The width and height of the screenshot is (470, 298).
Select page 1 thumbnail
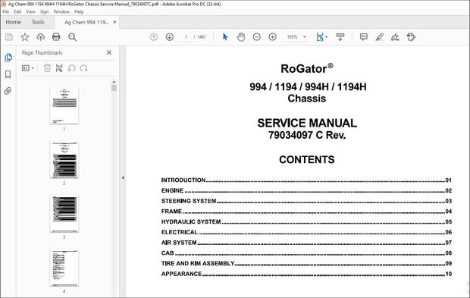coord(64,105)
